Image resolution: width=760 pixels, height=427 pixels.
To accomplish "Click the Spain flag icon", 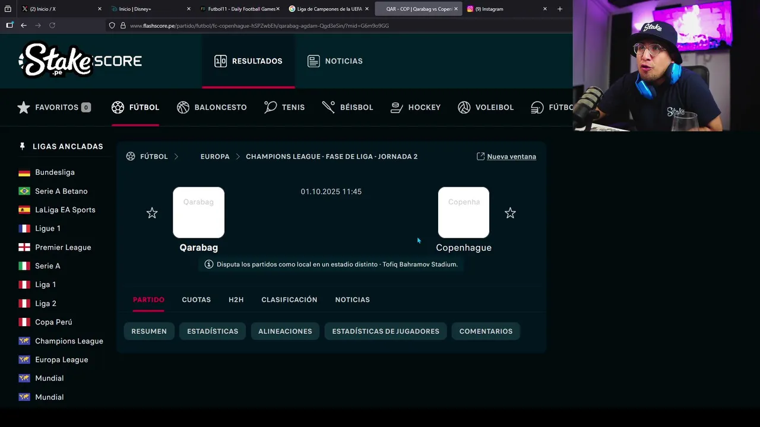I will pyautogui.click(x=24, y=210).
